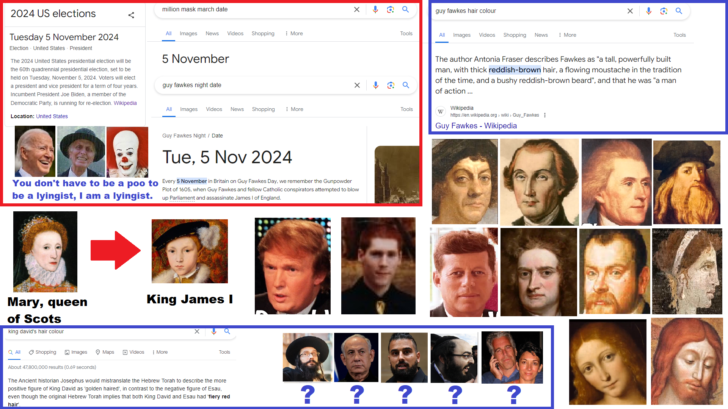Activate the microphone in "king david's hair colour" search

(213, 331)
